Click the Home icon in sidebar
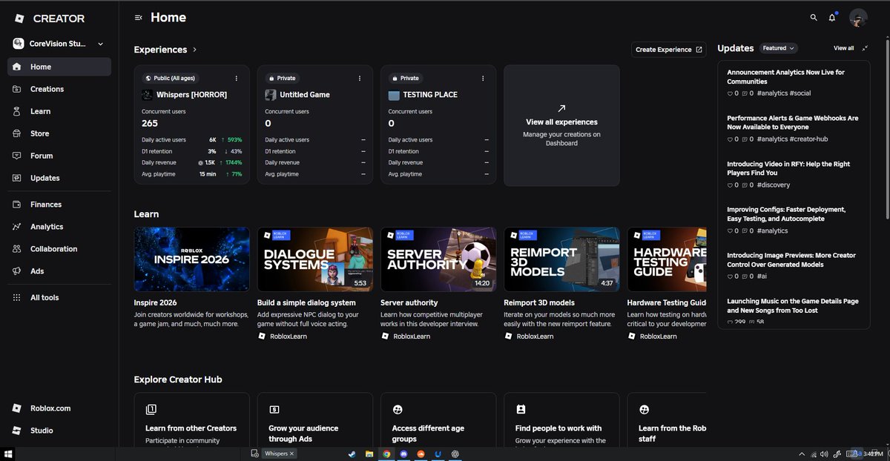Viewport: 890px width, 461px height. click(x=16, y=67)
